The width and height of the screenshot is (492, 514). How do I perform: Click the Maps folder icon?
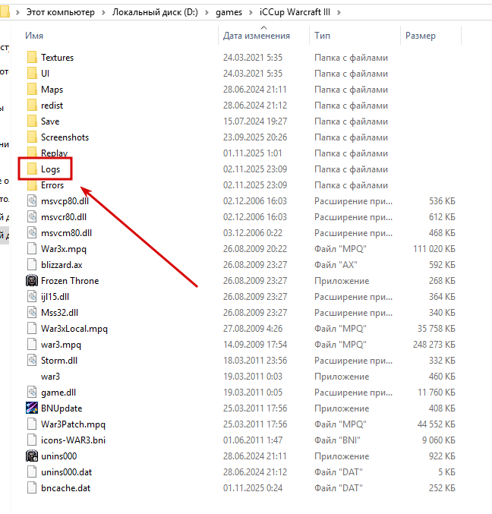tap(32, 90)
